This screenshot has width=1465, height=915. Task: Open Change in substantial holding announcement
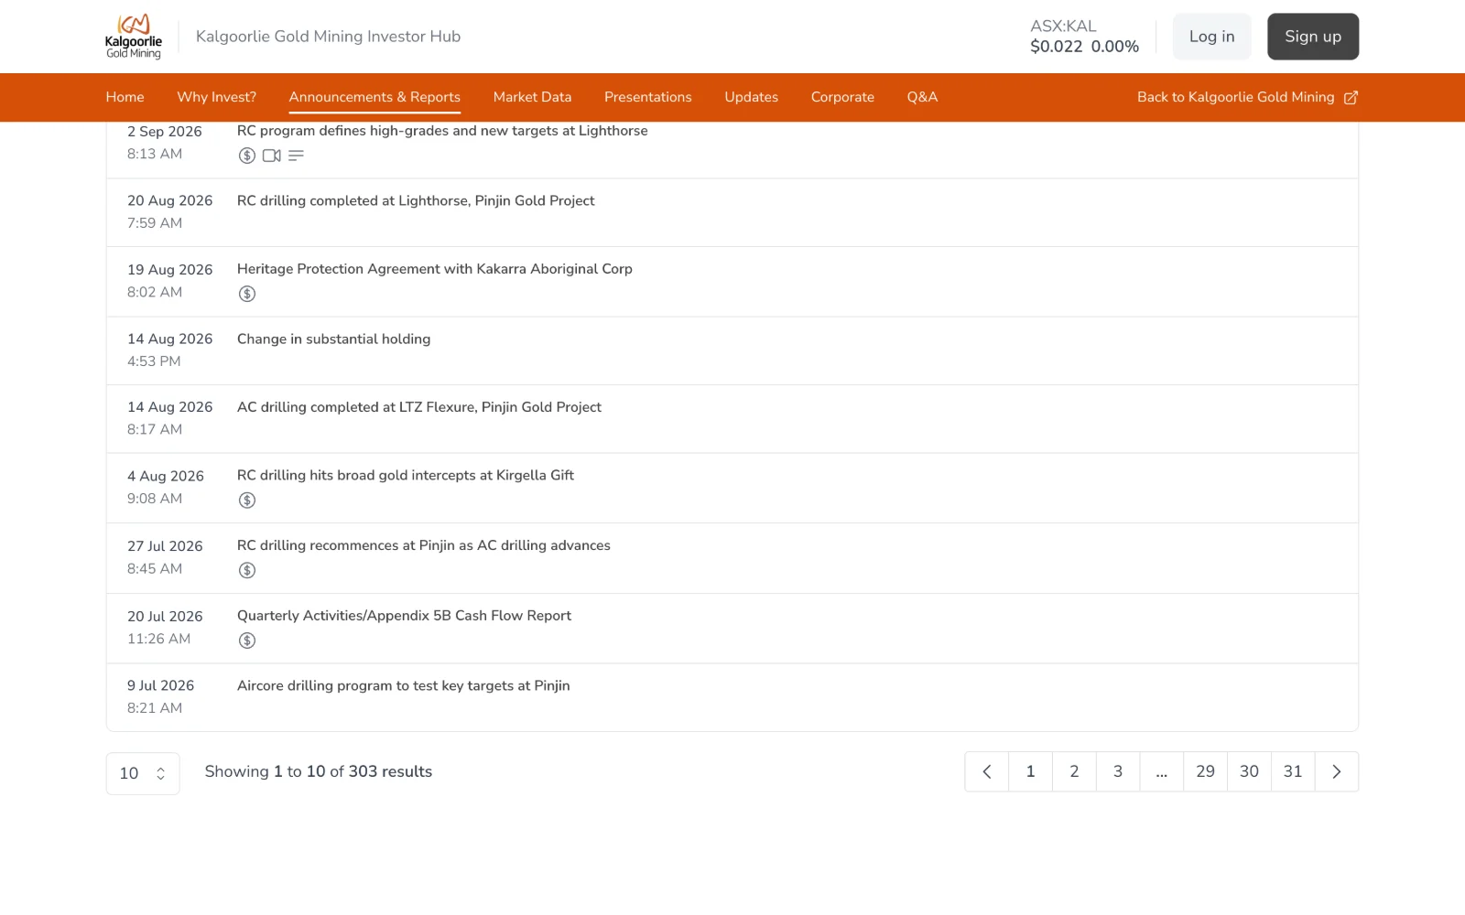pyautogui.click(x=333, y=339)
